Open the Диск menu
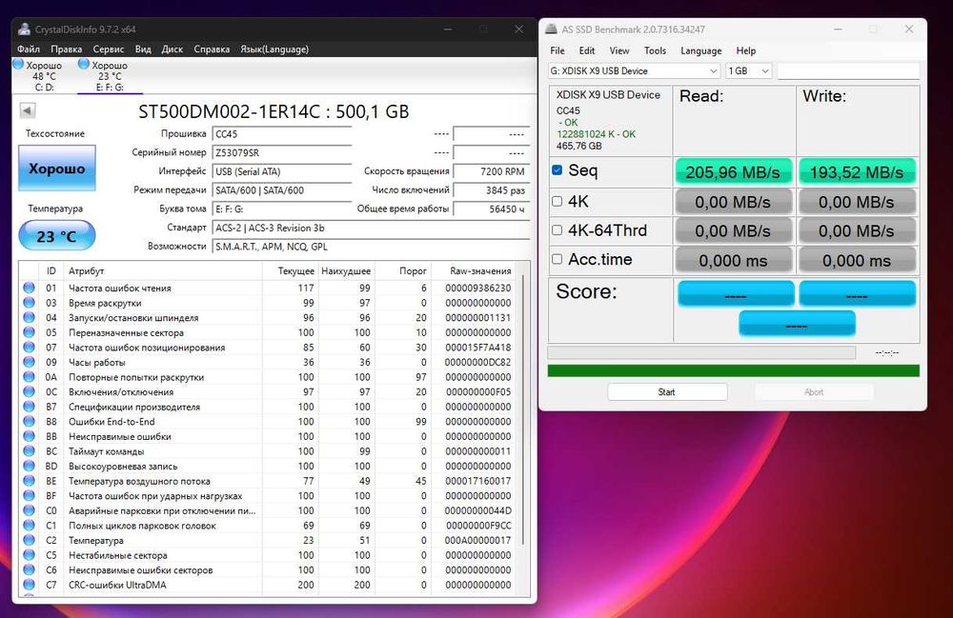The width and height of the screenshot is (953, 618). coord(172,50)
